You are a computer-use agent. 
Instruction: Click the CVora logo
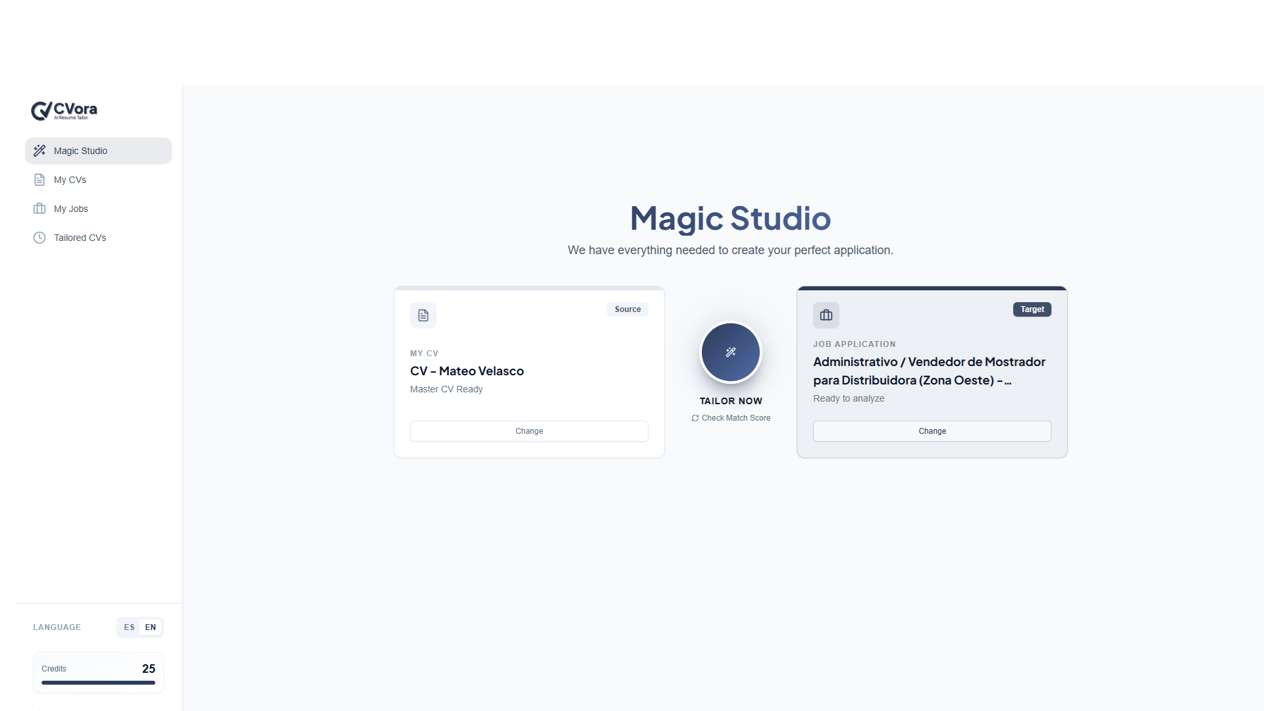point(64,111)
